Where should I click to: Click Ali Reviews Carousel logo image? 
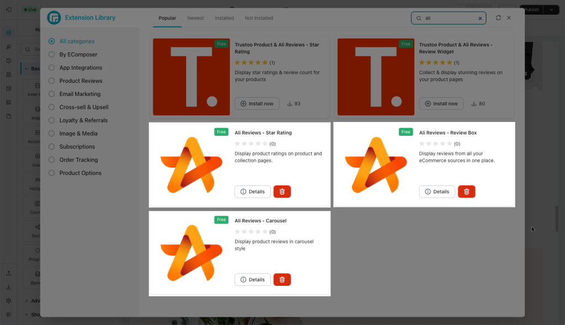coord(191,253)
